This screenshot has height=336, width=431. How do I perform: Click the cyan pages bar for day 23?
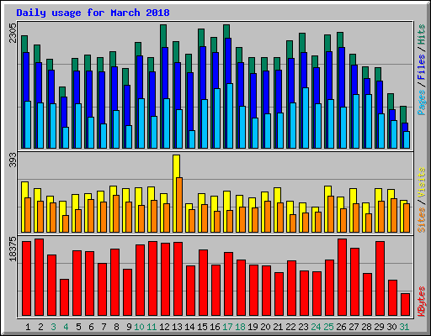pyautogui.click(x=306, y=118)
